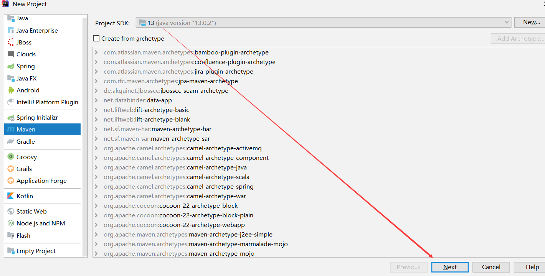The image size is (545, 276).
Task: Select maven-archetype-j2ee-simple entry
Action: pyautogui.click(x=188, y=235)
